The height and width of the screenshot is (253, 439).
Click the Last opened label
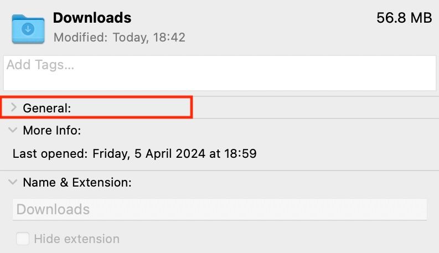point(49,153)
